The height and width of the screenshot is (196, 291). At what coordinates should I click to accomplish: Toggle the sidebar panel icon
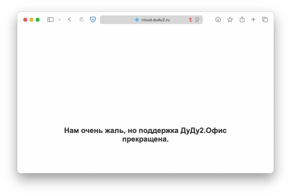[50, 20]
